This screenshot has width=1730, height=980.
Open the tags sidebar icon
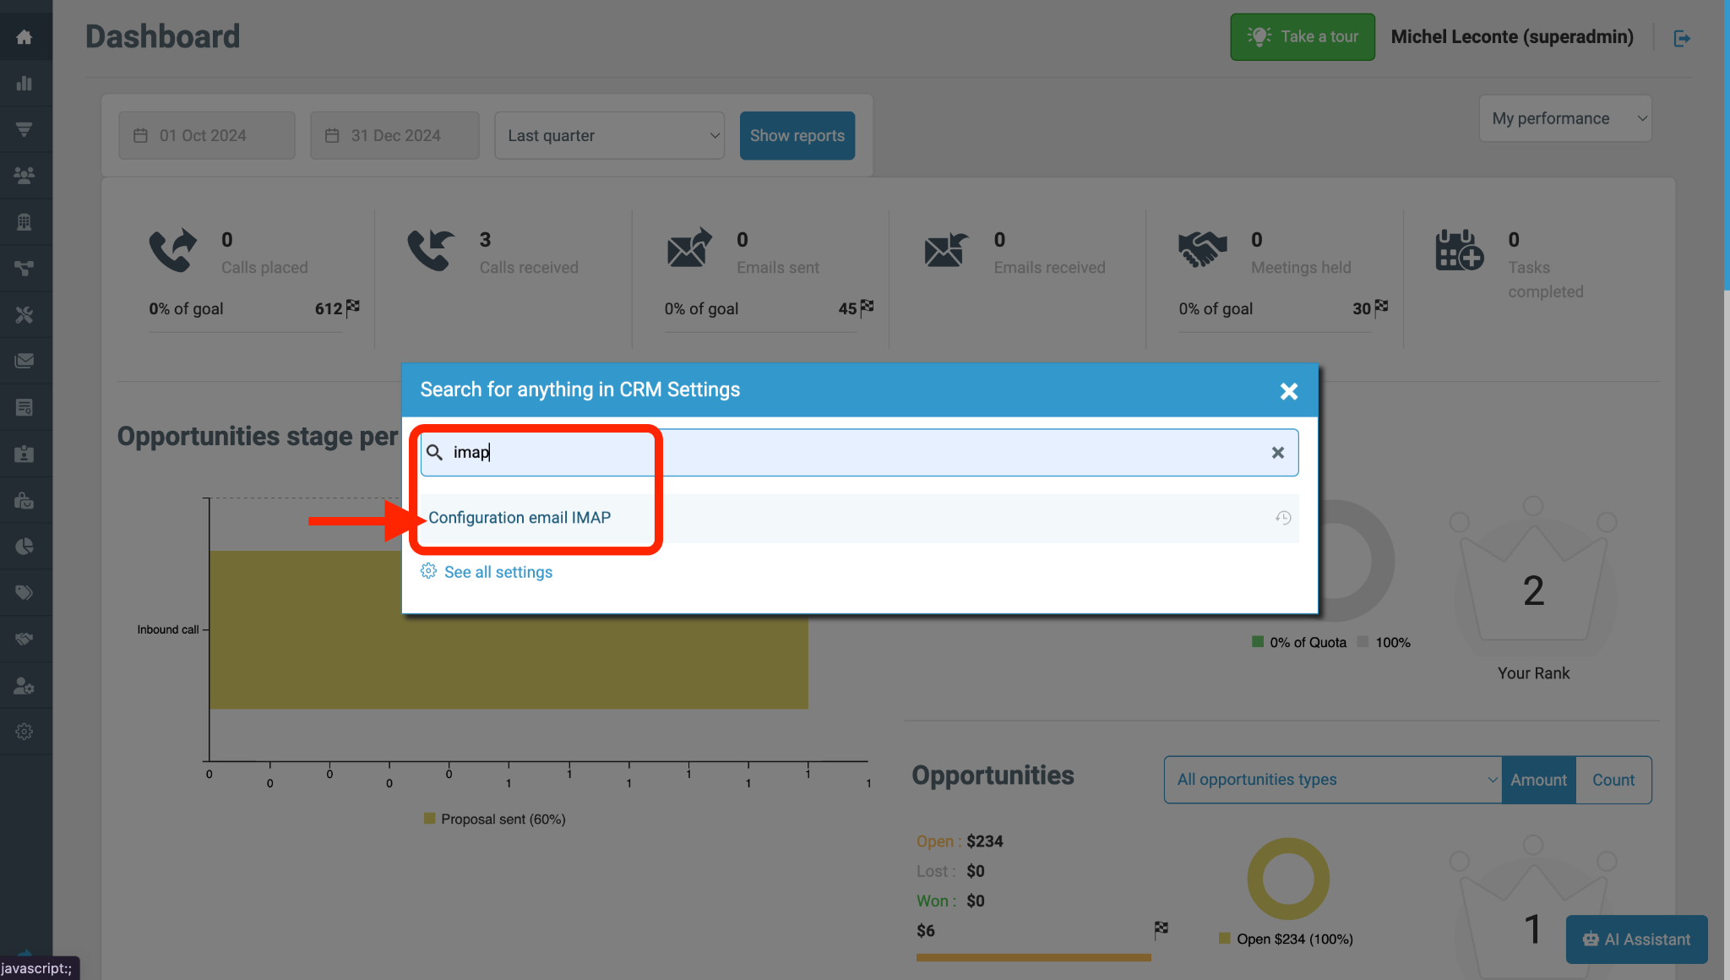click(x=24, y=593)
